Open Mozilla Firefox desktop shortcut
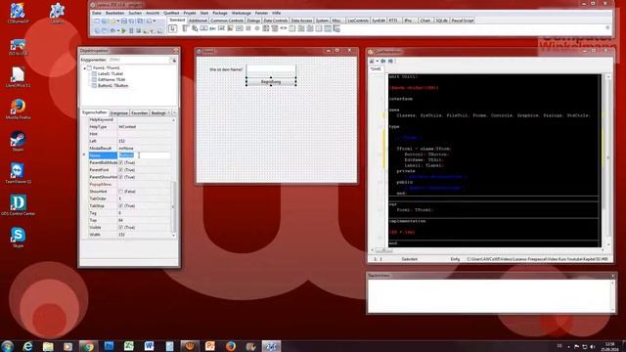 pos(18,109)
